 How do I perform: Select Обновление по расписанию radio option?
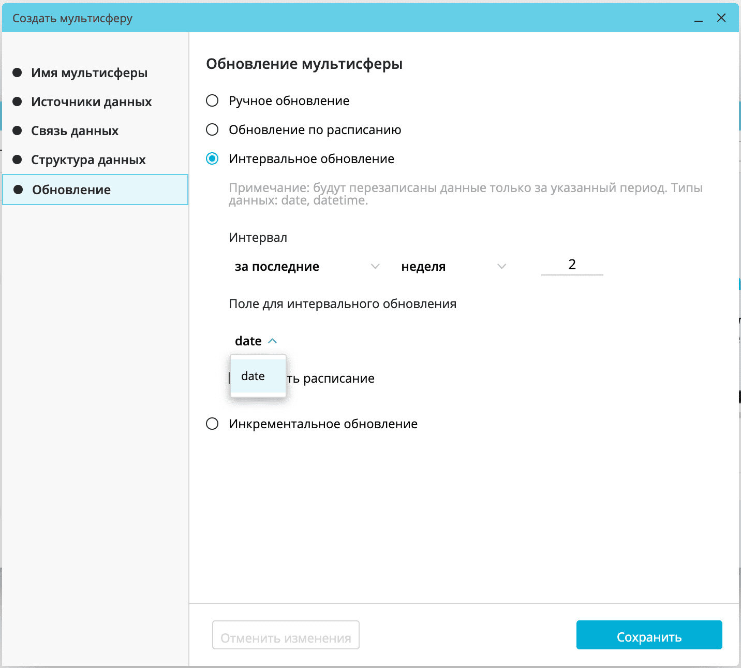click(212, 129)
